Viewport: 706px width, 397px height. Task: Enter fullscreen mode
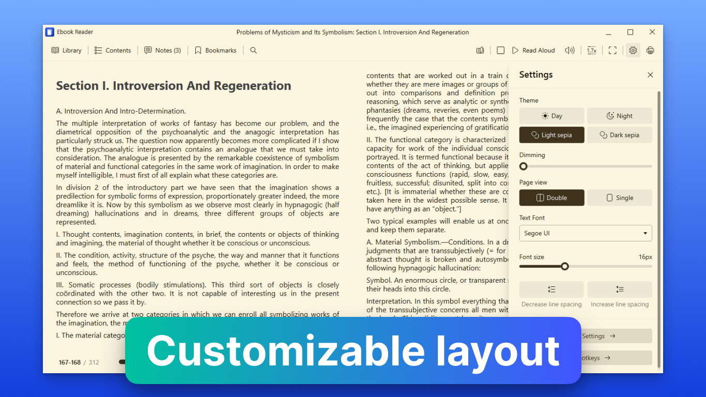pos(612,50)
